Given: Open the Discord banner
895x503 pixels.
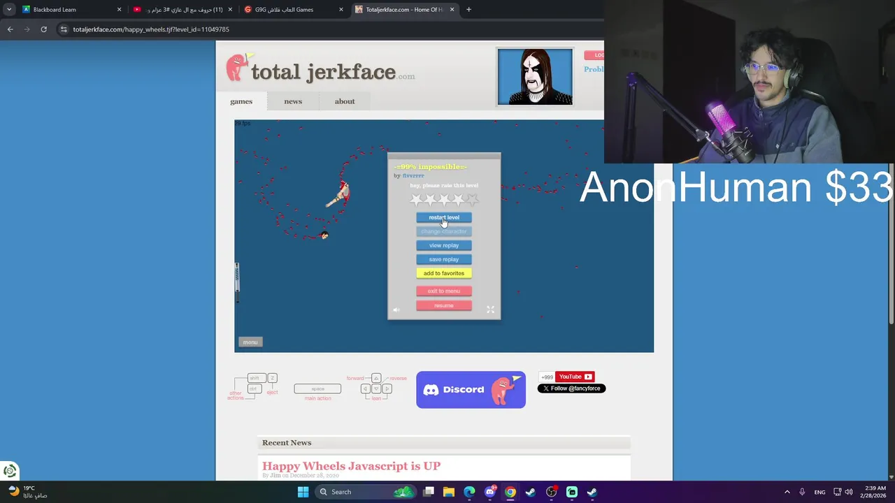Looking at the screenshot, I should (x=471, y=390).
